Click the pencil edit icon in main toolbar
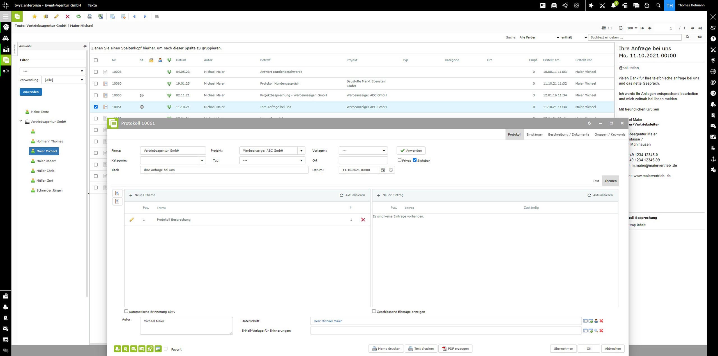 [x=56, y=17]
